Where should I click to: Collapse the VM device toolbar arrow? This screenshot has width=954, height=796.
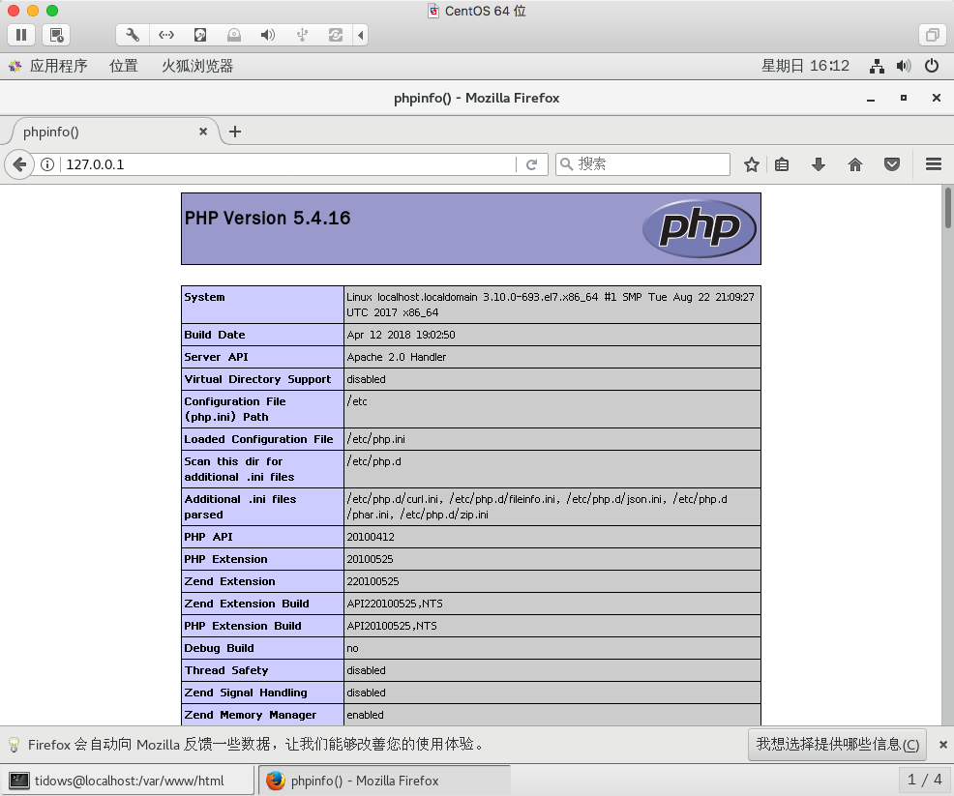point(361,35)
